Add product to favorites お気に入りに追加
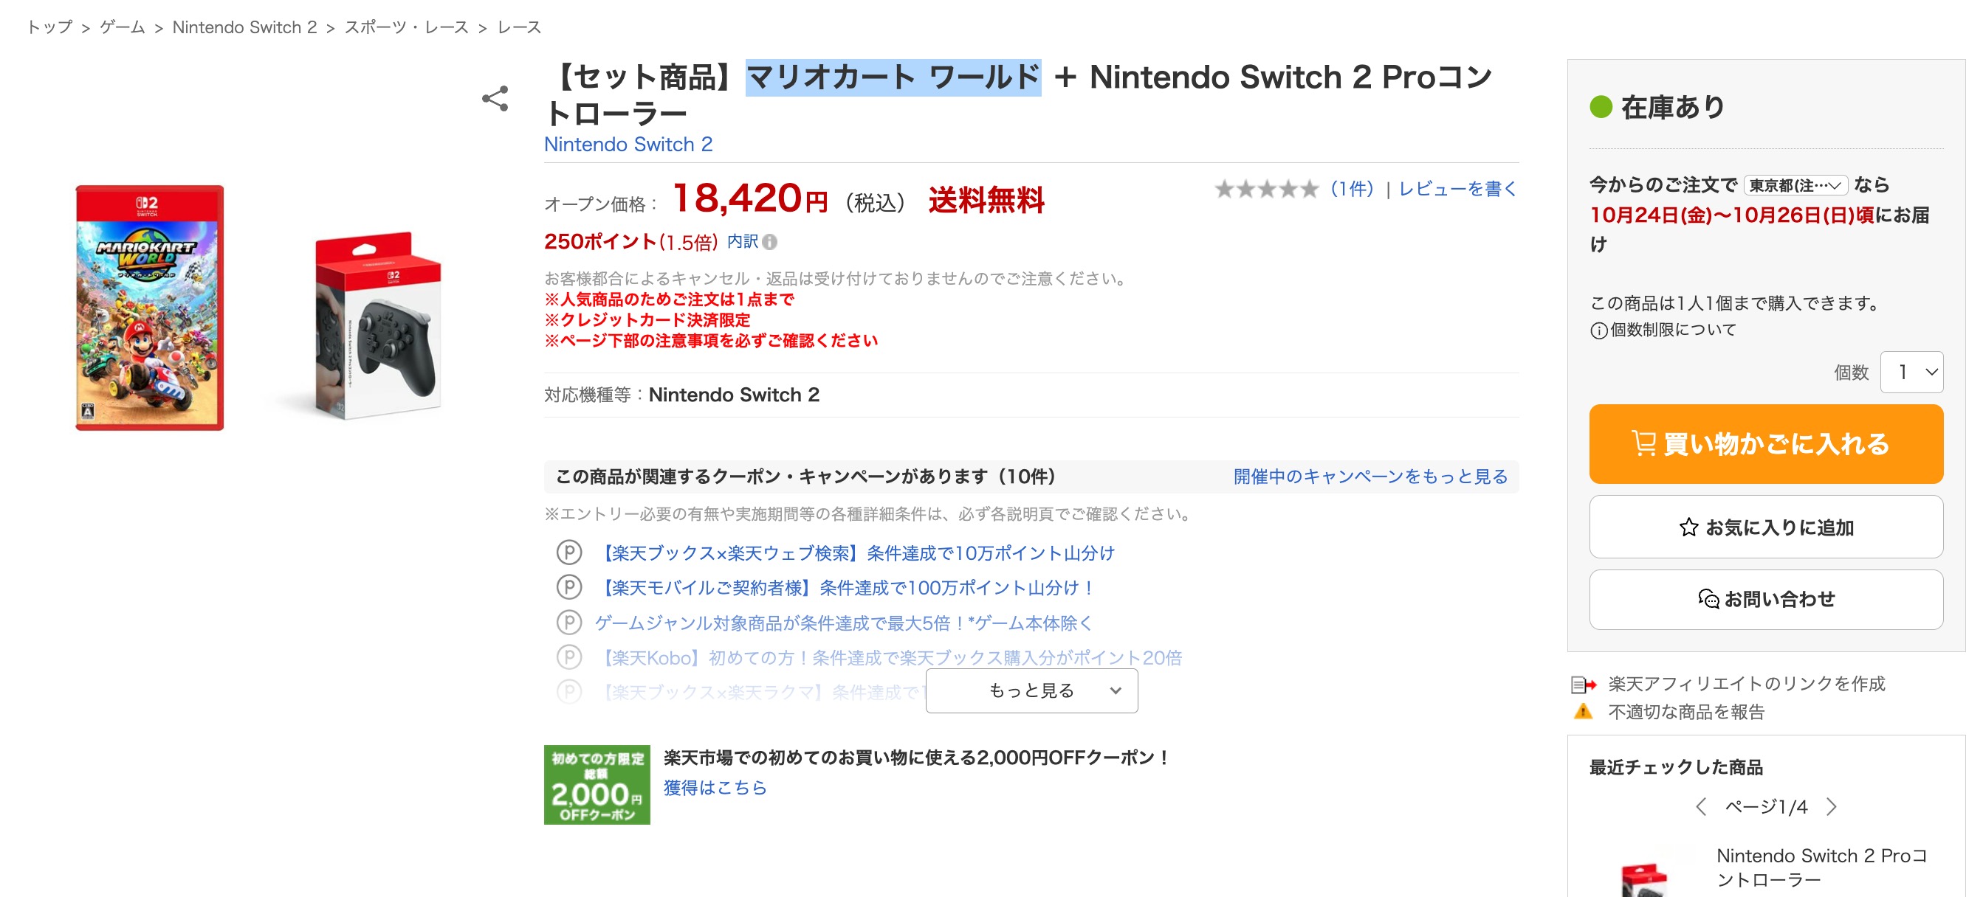 pos(1766,527)
